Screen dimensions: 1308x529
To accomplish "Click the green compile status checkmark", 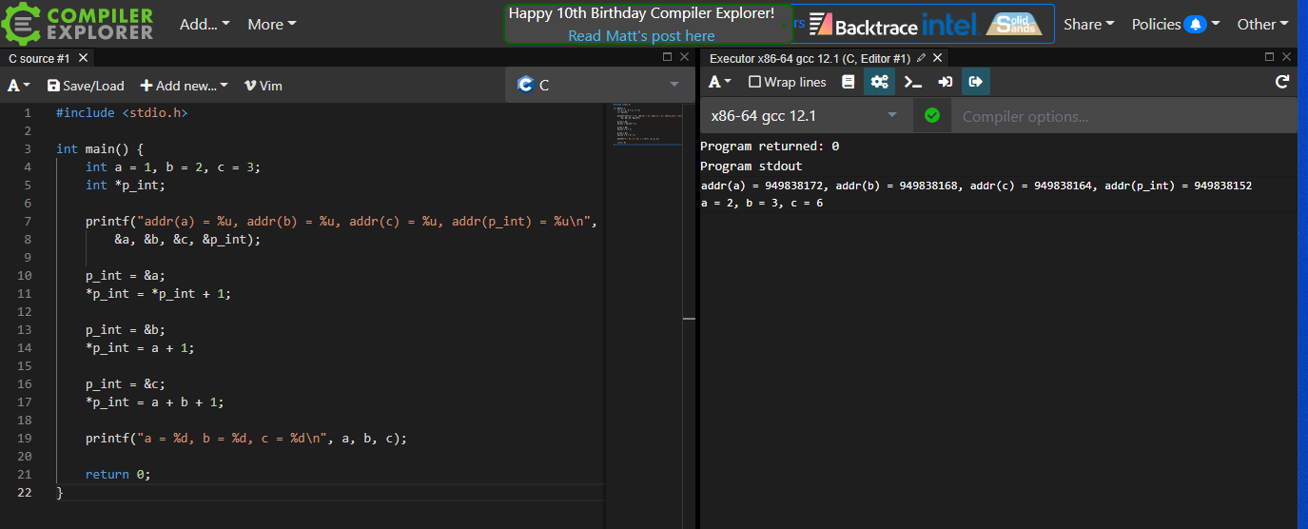I will coord(932,115).
